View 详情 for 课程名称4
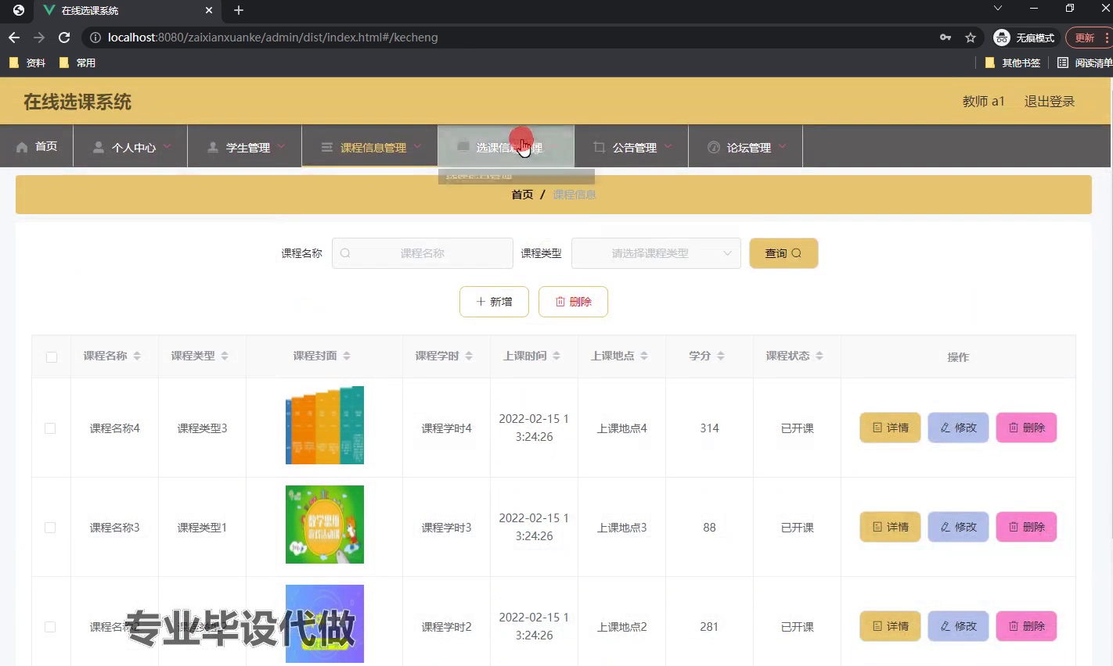Screen dimensions: 1113x666 click(891, 428)
